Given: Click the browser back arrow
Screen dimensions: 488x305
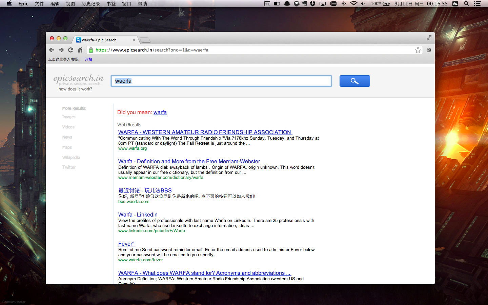Looking at the screenshot, I should coord(52,50).
